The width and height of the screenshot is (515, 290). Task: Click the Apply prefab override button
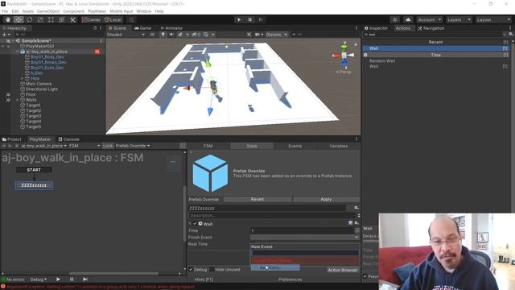coord(326,199)
